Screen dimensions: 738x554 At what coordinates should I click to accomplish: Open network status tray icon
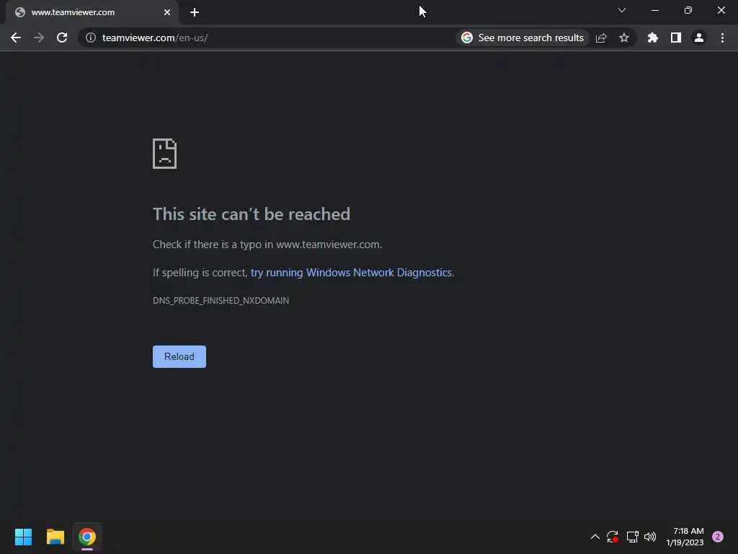(x=632, y=537)
